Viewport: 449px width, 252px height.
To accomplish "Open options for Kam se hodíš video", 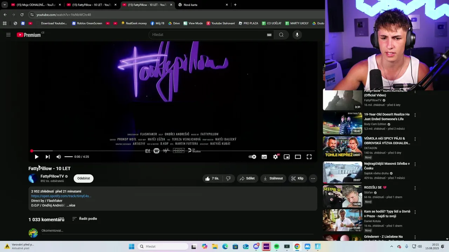I will tap(415, 212).
